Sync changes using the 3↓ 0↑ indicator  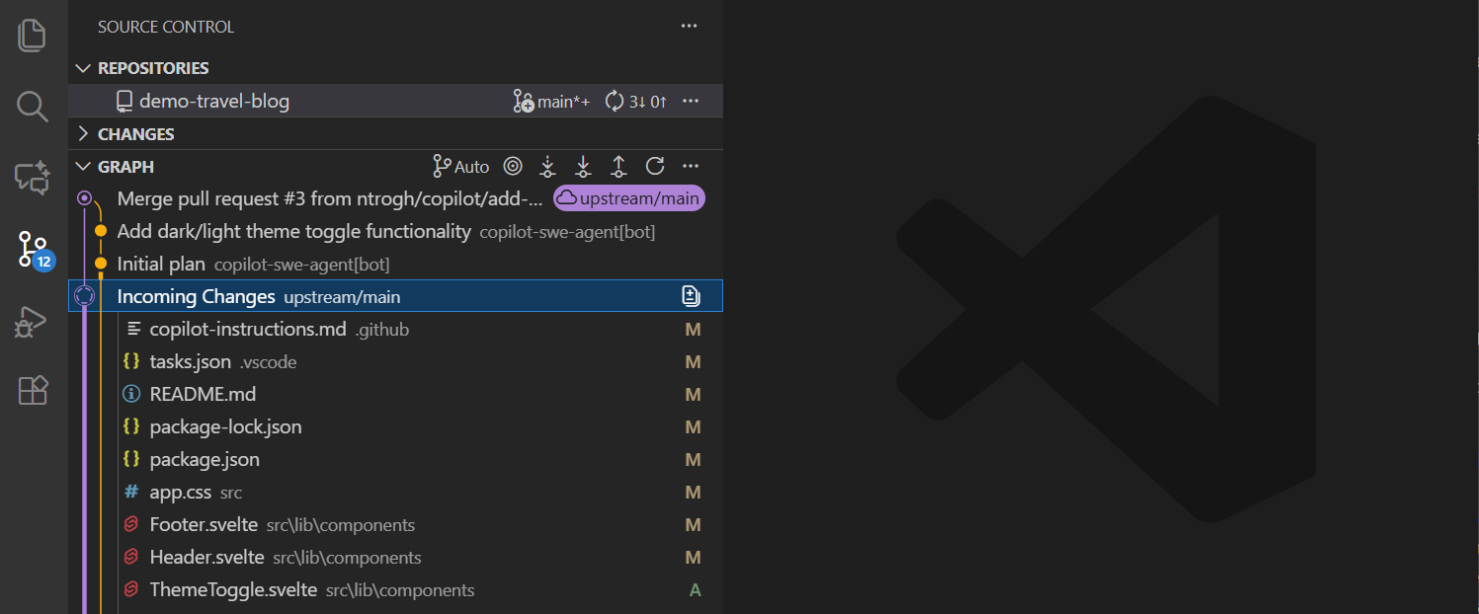635,101
